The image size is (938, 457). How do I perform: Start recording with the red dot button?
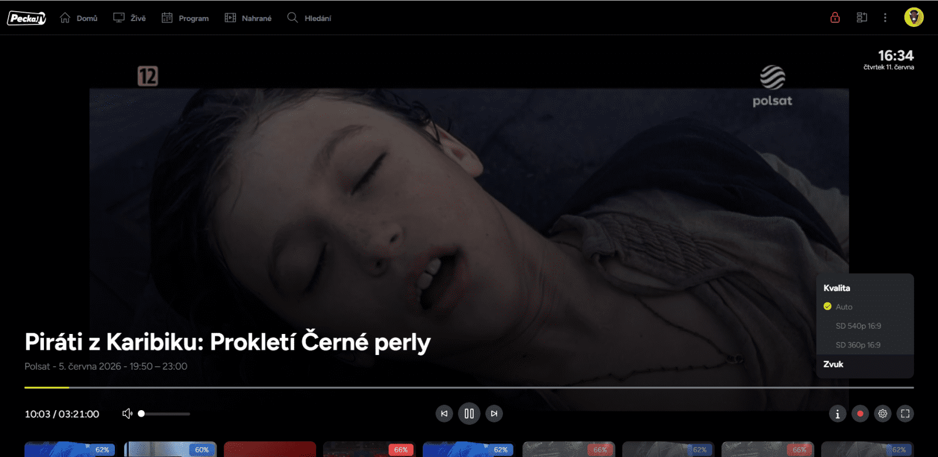click(x=860, y=414)
